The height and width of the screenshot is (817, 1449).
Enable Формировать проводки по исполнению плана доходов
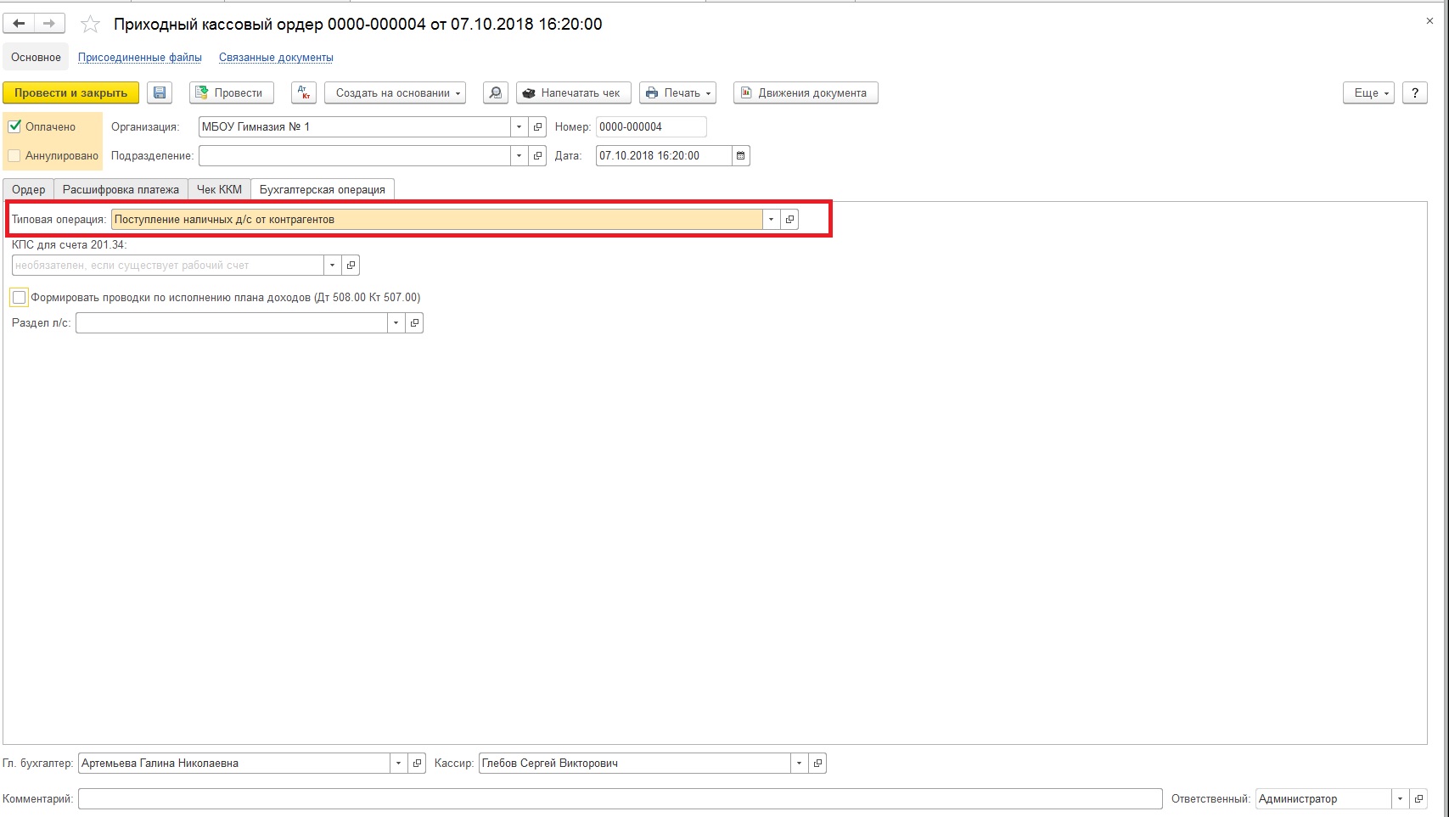[x=20, y=298]
